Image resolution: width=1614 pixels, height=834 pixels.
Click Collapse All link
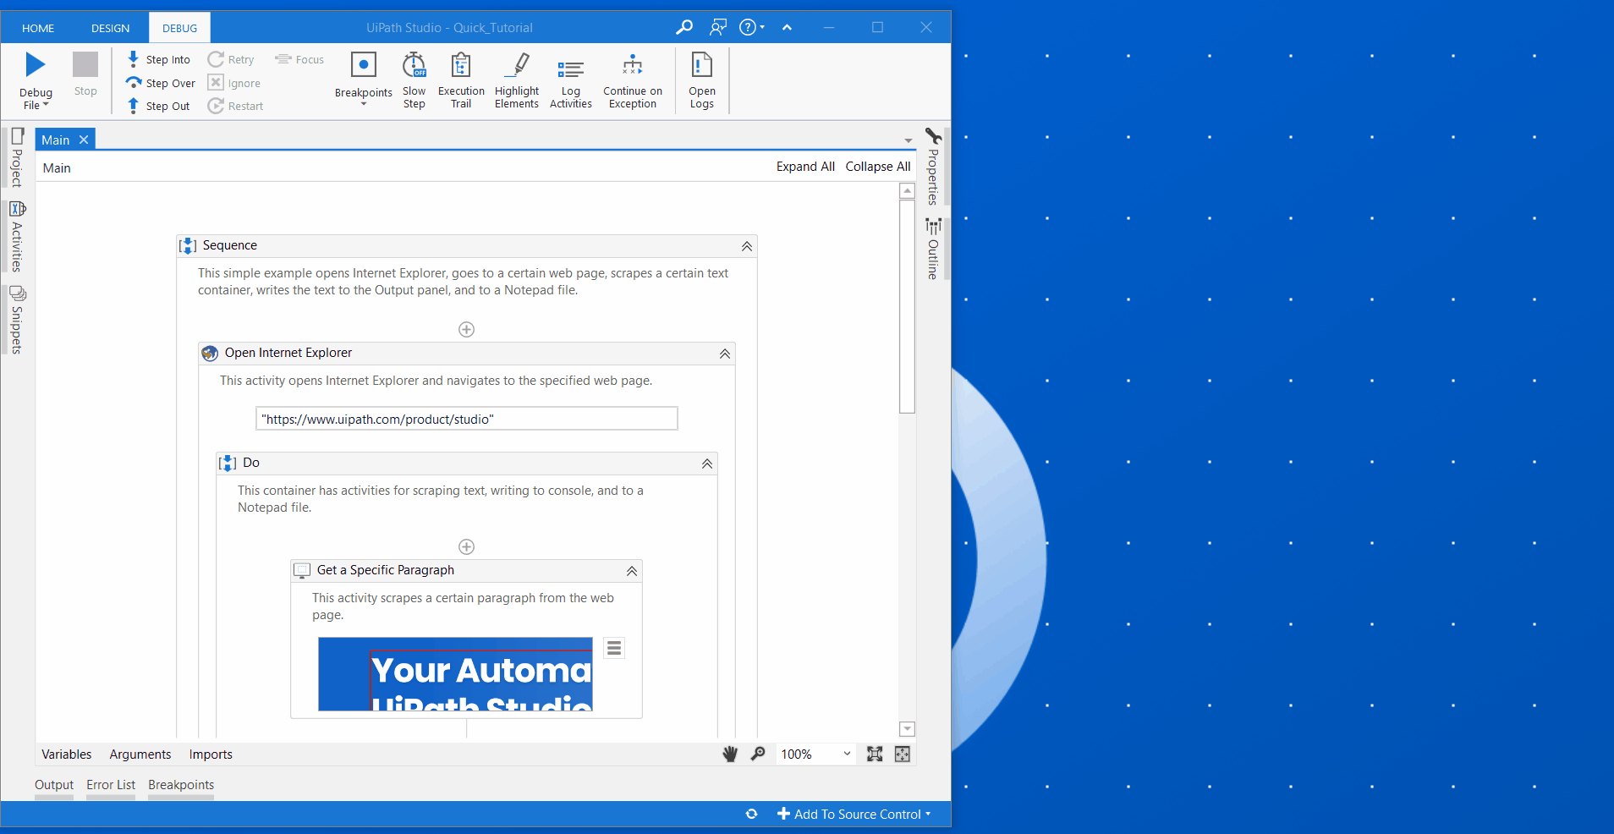[x=878, y=167]
